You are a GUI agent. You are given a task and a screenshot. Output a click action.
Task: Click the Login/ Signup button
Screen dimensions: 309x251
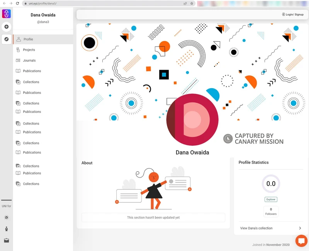293,14
